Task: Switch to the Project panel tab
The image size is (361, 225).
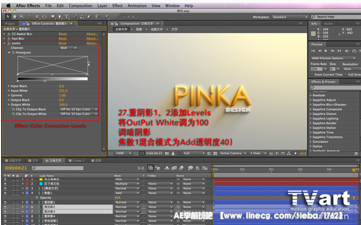Action: point(9,23)
